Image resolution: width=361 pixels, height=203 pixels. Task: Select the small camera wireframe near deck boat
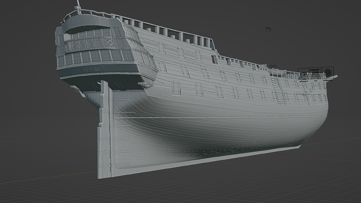click(x=273, y=66)
